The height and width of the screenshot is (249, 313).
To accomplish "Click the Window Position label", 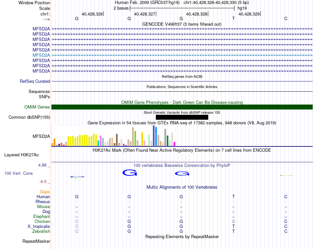I will tap(34, 3).
